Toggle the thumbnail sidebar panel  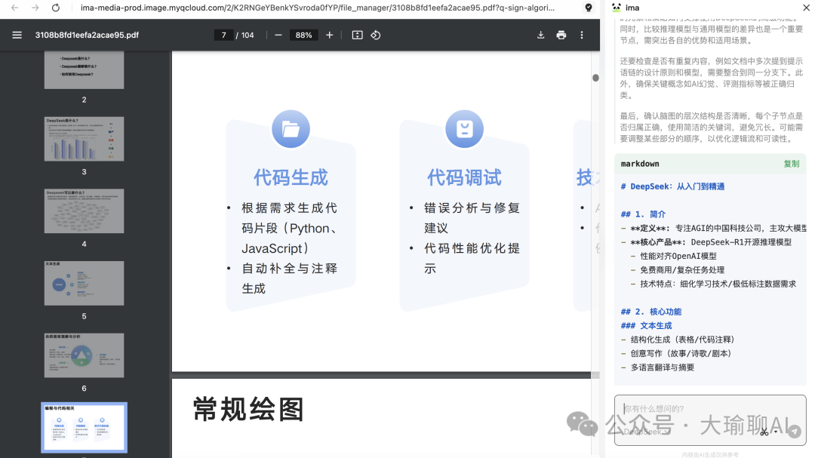(x=16, y=34)
